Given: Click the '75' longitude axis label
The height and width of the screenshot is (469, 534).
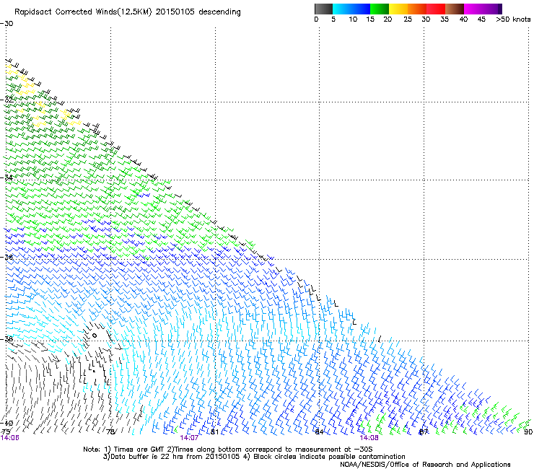Looking at the screenshot, I should point(6,432).
